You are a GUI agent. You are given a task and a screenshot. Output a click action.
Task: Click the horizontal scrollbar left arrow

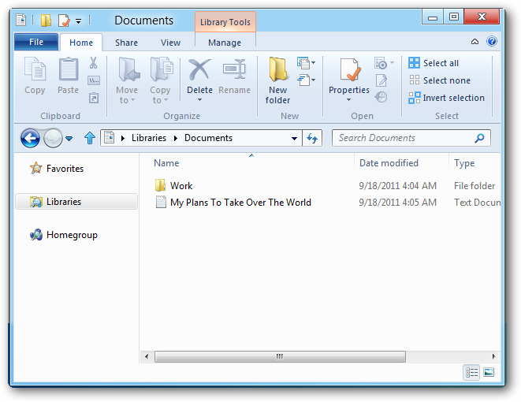[x=147, y=356]
